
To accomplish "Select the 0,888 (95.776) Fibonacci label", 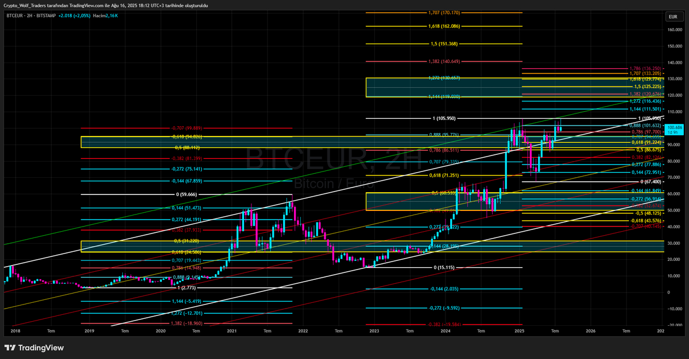I will pos(444,135).
